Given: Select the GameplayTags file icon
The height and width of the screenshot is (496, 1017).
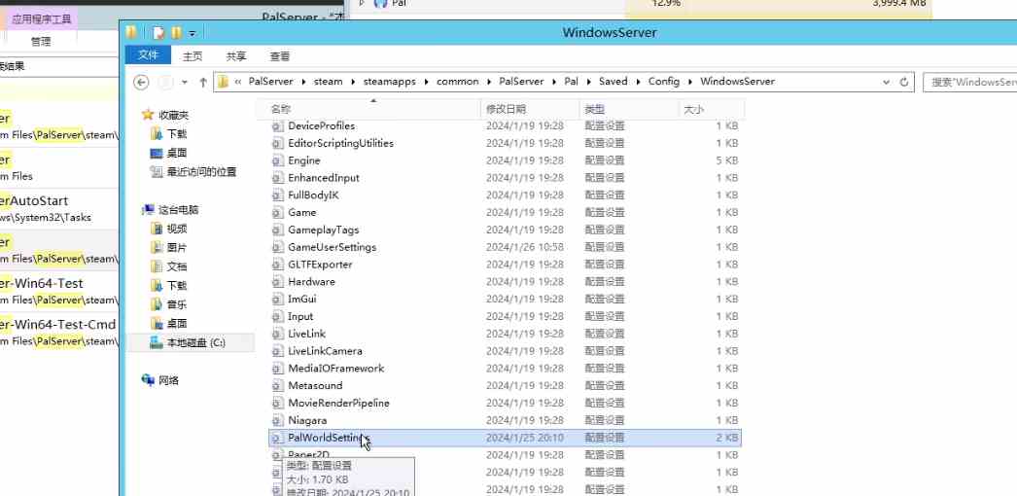Looking at the screenshot, I should coord(278,230).
